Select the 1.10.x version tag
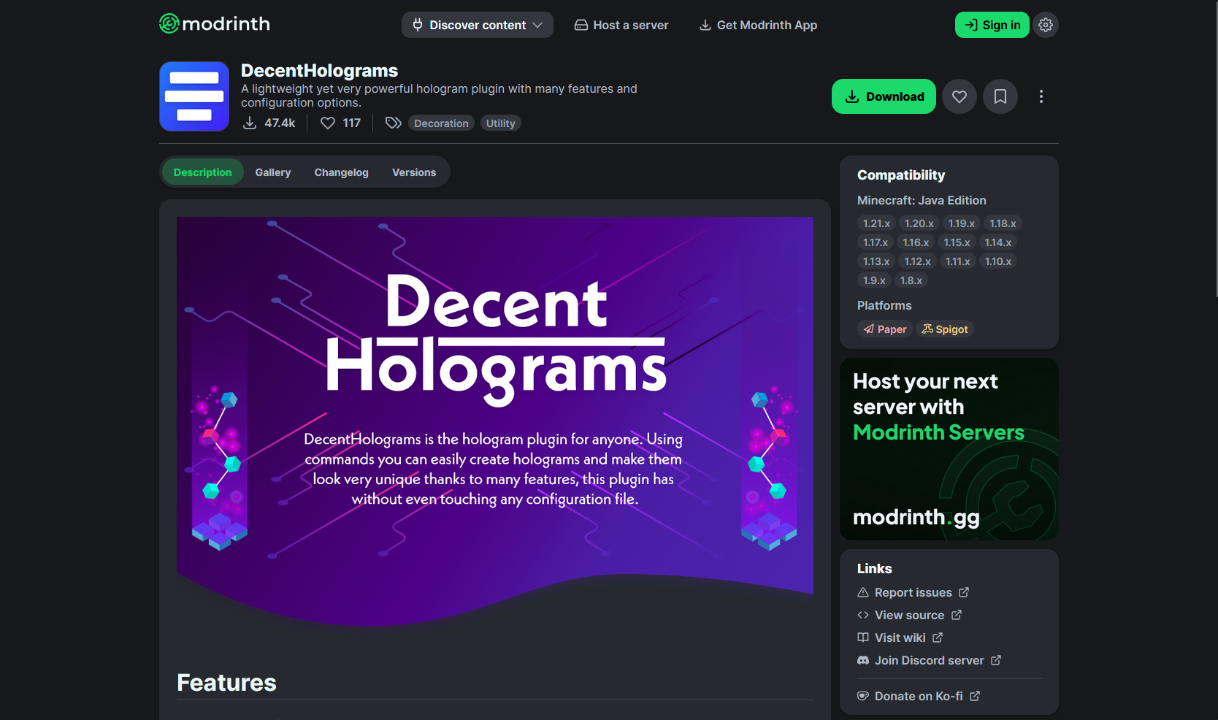This screenshot has height=720, width=1218. 998,261
